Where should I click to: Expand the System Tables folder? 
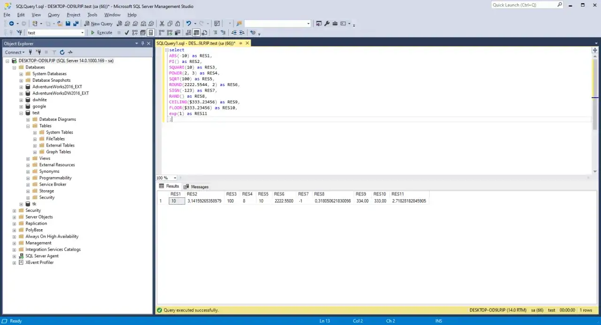click(35, 132)
